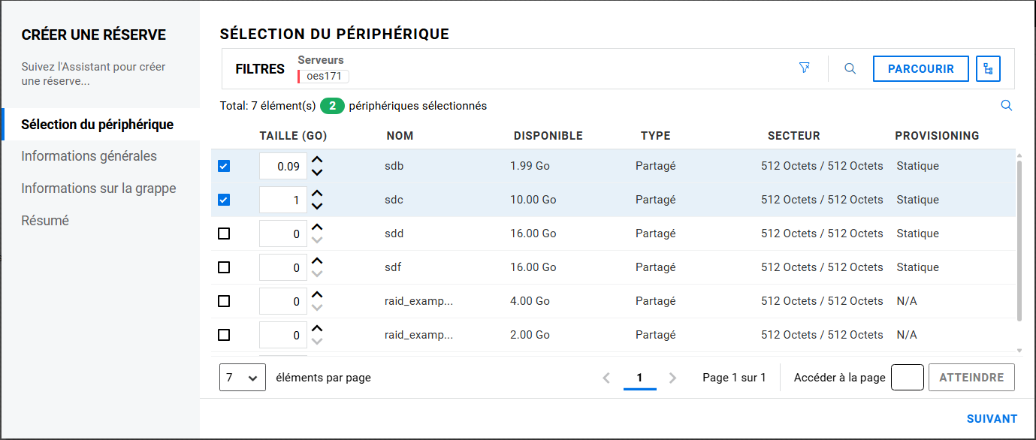Uncheck the sdb device checkbox
The image size is (1036, 440).
tap(224, 166)
